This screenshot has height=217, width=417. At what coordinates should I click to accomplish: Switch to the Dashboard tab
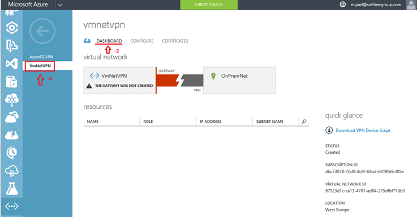[x=109, y=41]
